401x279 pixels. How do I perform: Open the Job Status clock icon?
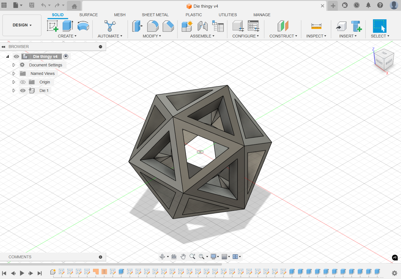357,5
